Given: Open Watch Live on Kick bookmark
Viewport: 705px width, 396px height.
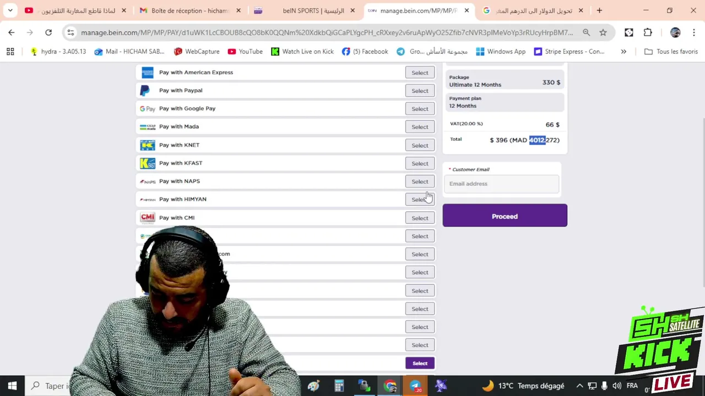Looking at the screenshot, I should (x=302, y=52).
